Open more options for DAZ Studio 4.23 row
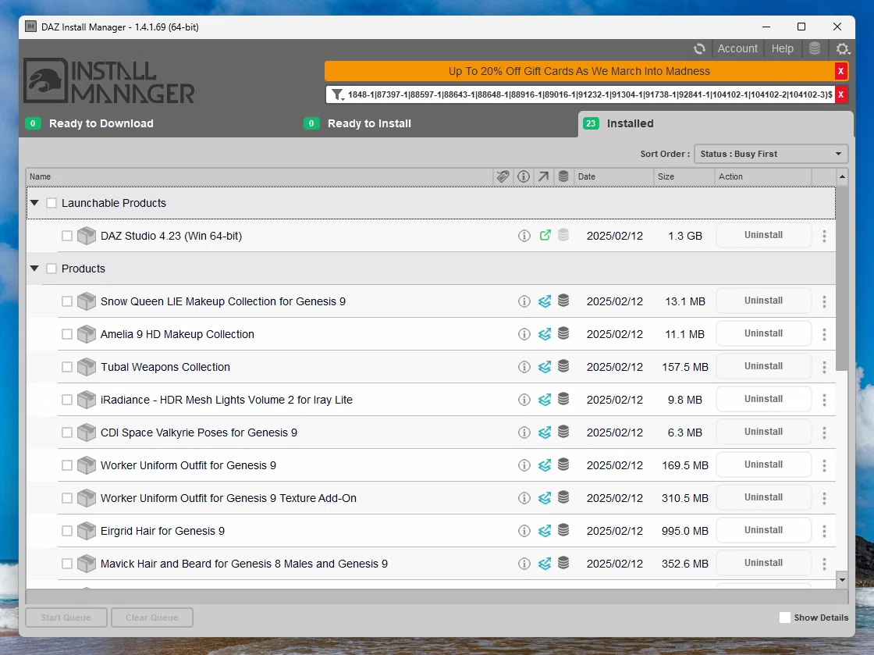874x655 pixels. click(x=824, y=236)
